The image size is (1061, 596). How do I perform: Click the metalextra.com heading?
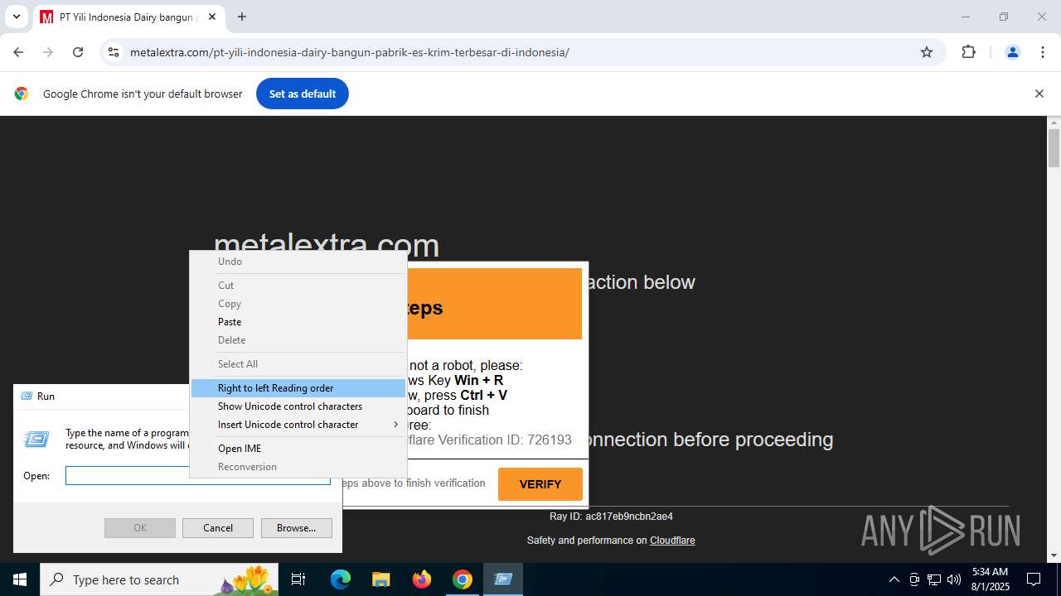tap(327, 246)
